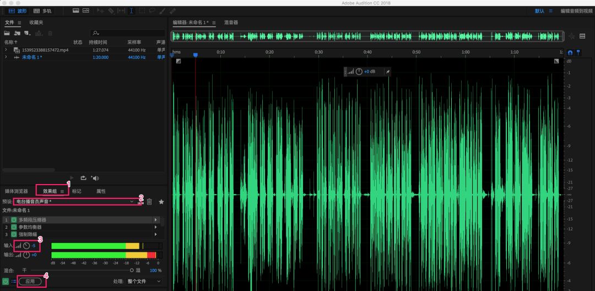
Task: Save effects rack as favorite star
Action: [x=161, y=202]
